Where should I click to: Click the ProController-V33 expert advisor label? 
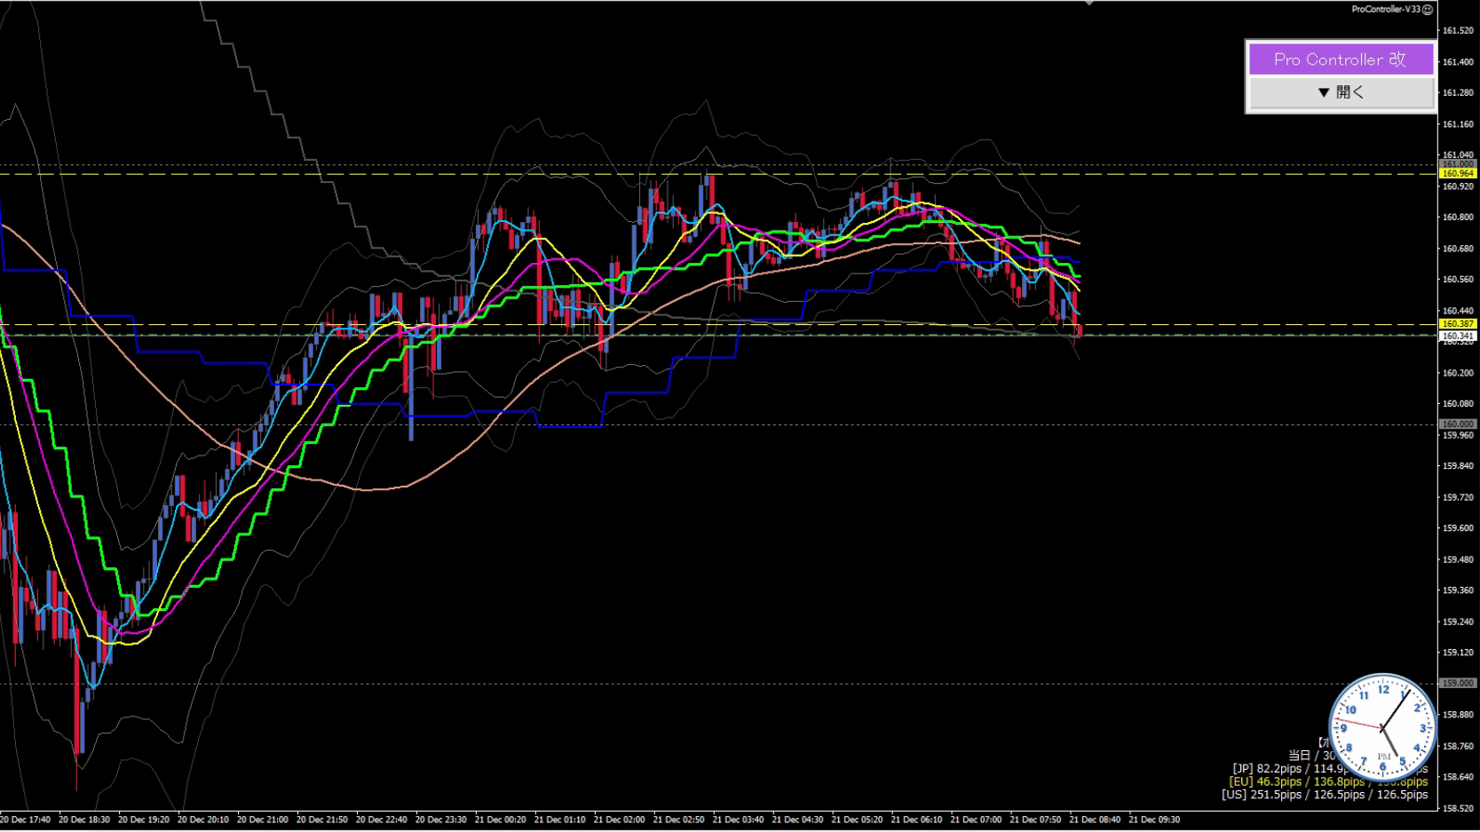pyautogui.click(x=1386, y=10)
